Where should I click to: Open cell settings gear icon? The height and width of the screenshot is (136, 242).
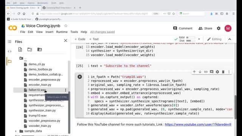point(217,72)
